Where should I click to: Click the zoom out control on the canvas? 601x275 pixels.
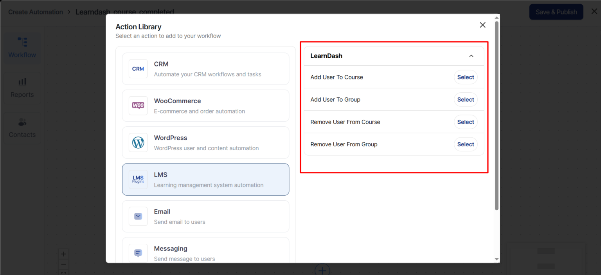click(x=63, y=264)
